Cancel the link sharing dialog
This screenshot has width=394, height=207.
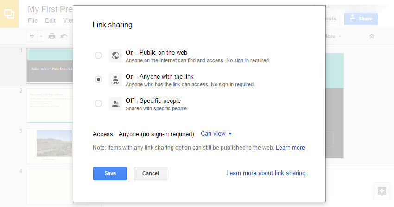(151, 173)
